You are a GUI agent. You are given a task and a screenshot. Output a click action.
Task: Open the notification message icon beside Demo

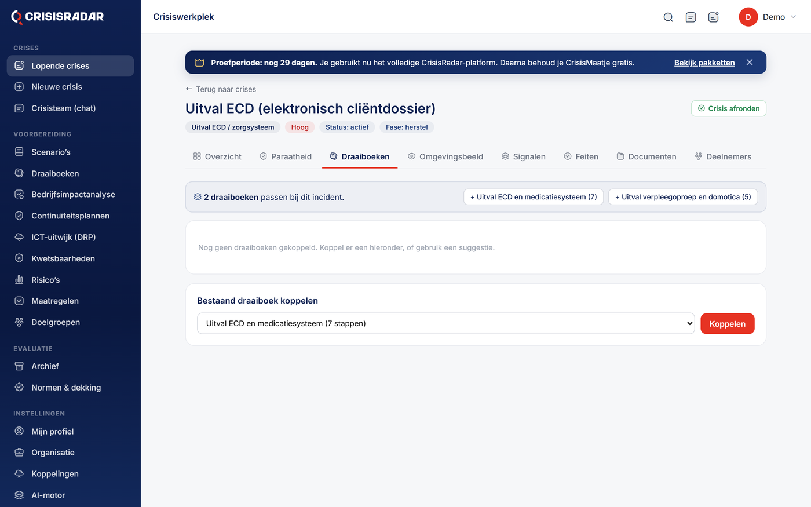tap(713, 17)
